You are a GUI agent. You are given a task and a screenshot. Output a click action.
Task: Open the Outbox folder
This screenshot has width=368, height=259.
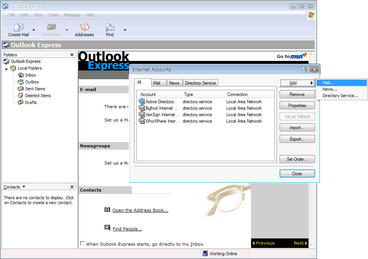(32, 82)
